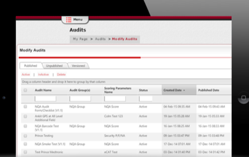Switch to the Published tab
249x157 pixels.
coord(31,66)
